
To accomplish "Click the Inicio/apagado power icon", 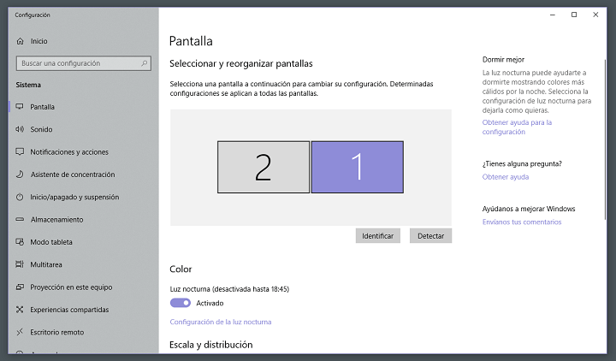I will (20, 197).
